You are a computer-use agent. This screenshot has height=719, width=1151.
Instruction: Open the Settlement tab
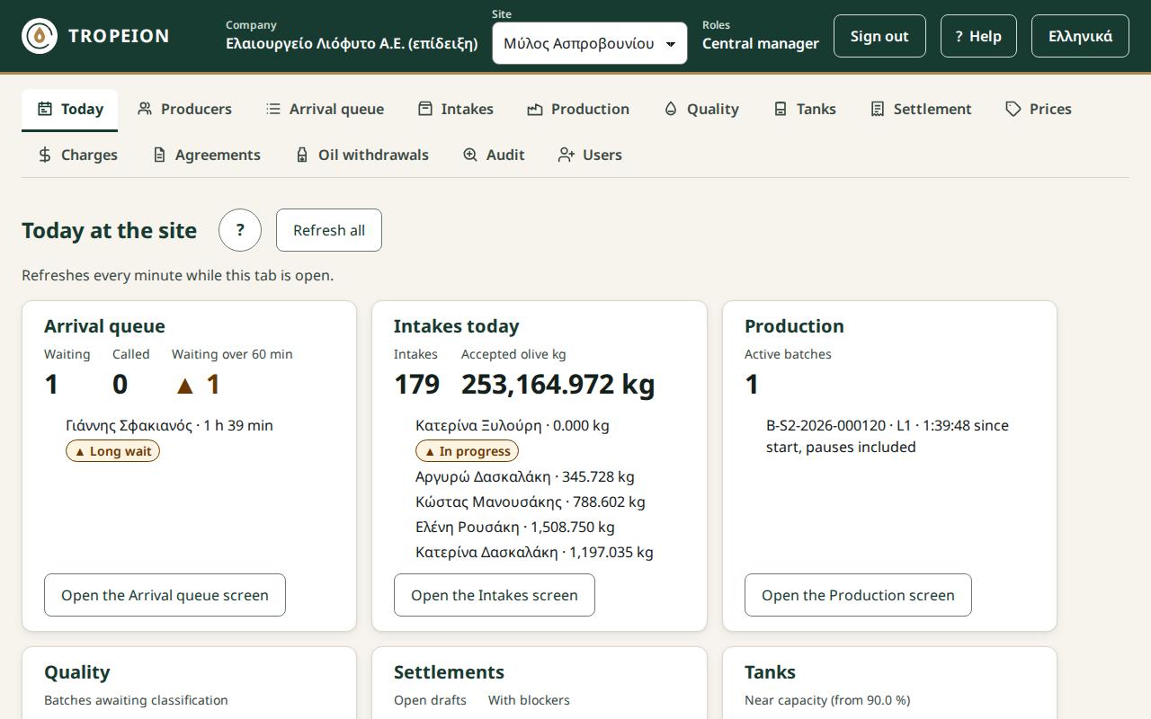(x=921, y=110)
